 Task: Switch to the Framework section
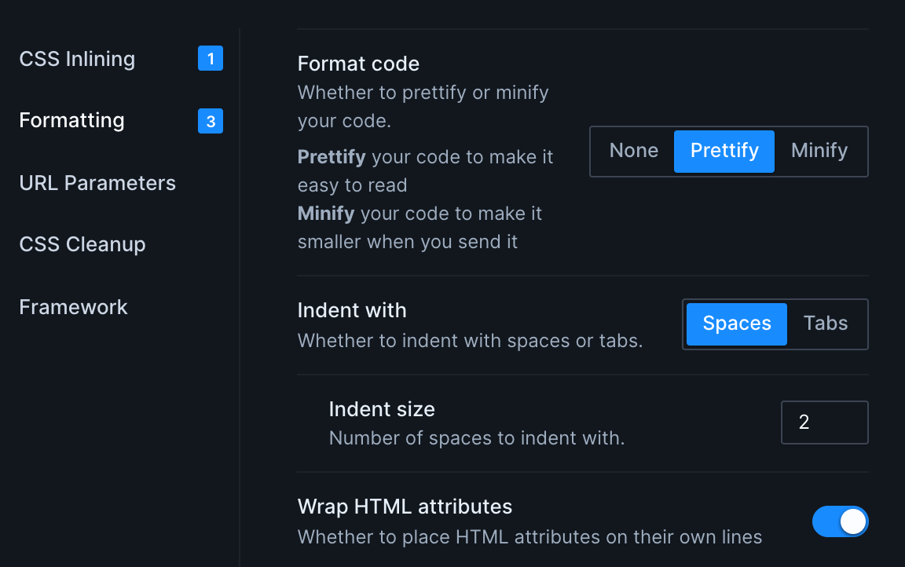(73, 306)
